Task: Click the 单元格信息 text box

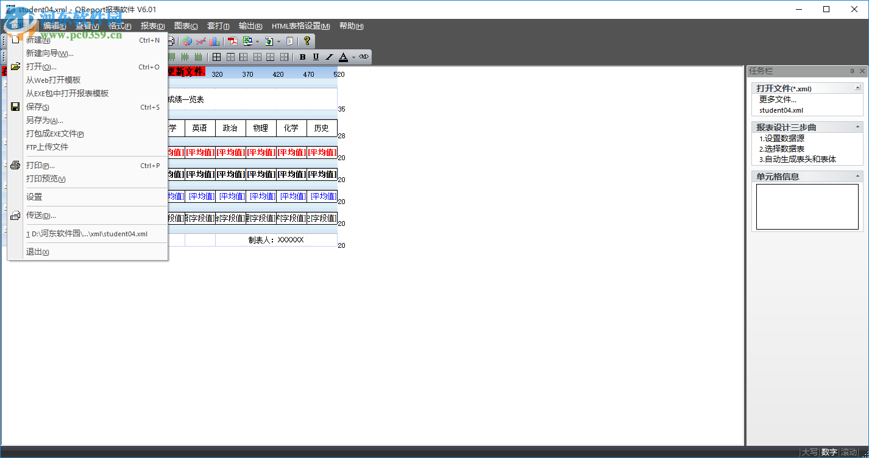Action: pos(807,206)
